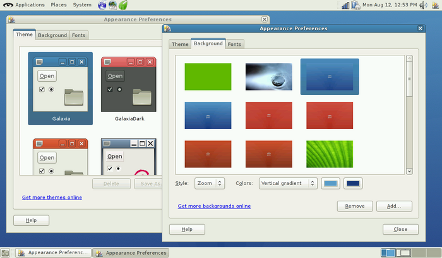This screenshot has height=258, width=442.
Task: Select the water droplet wallpaper thumbnail
Action: click(269, 77)
